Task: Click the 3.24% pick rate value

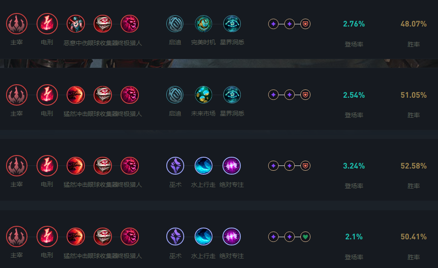Action: coord(354,166)
